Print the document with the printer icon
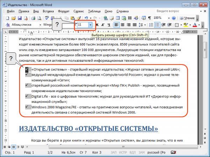 tap(33, 18)
